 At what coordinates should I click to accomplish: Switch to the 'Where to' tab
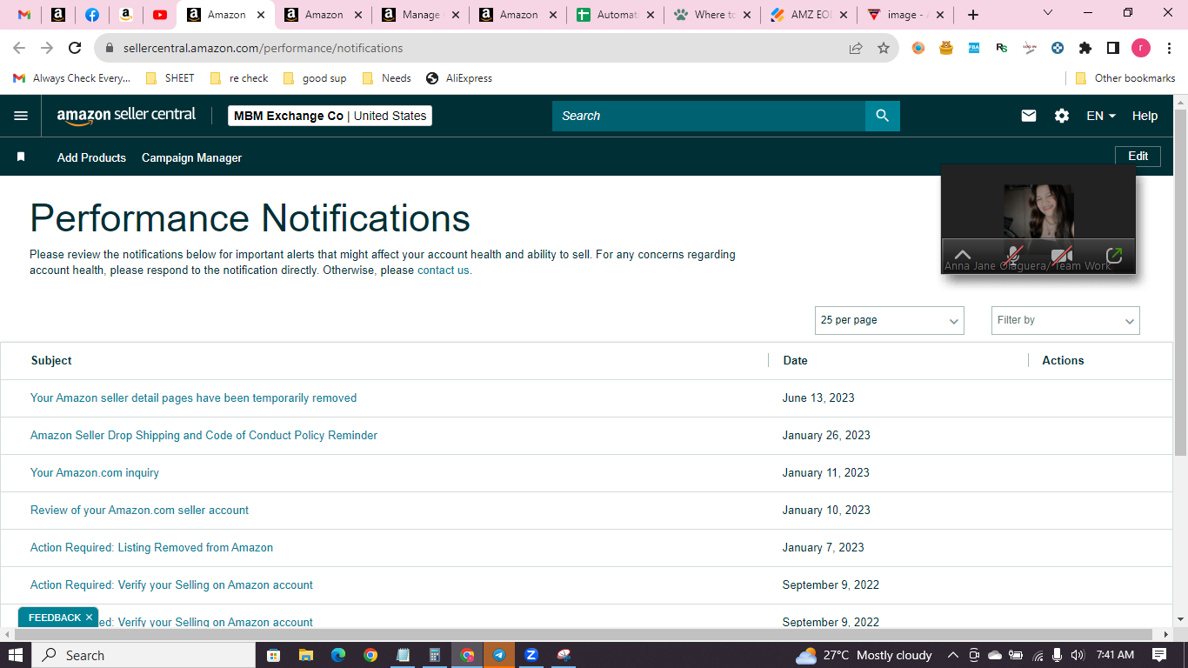coord(711,15)
